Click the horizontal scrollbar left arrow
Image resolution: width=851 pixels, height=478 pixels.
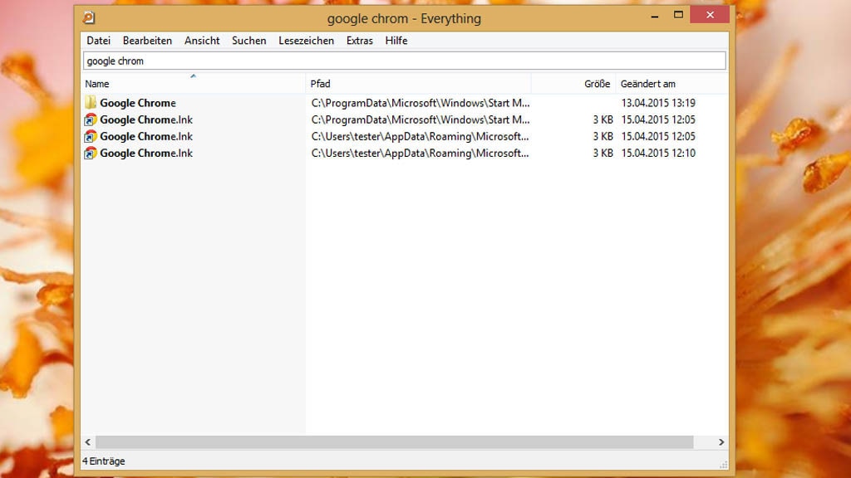click(x=89, y=442)
